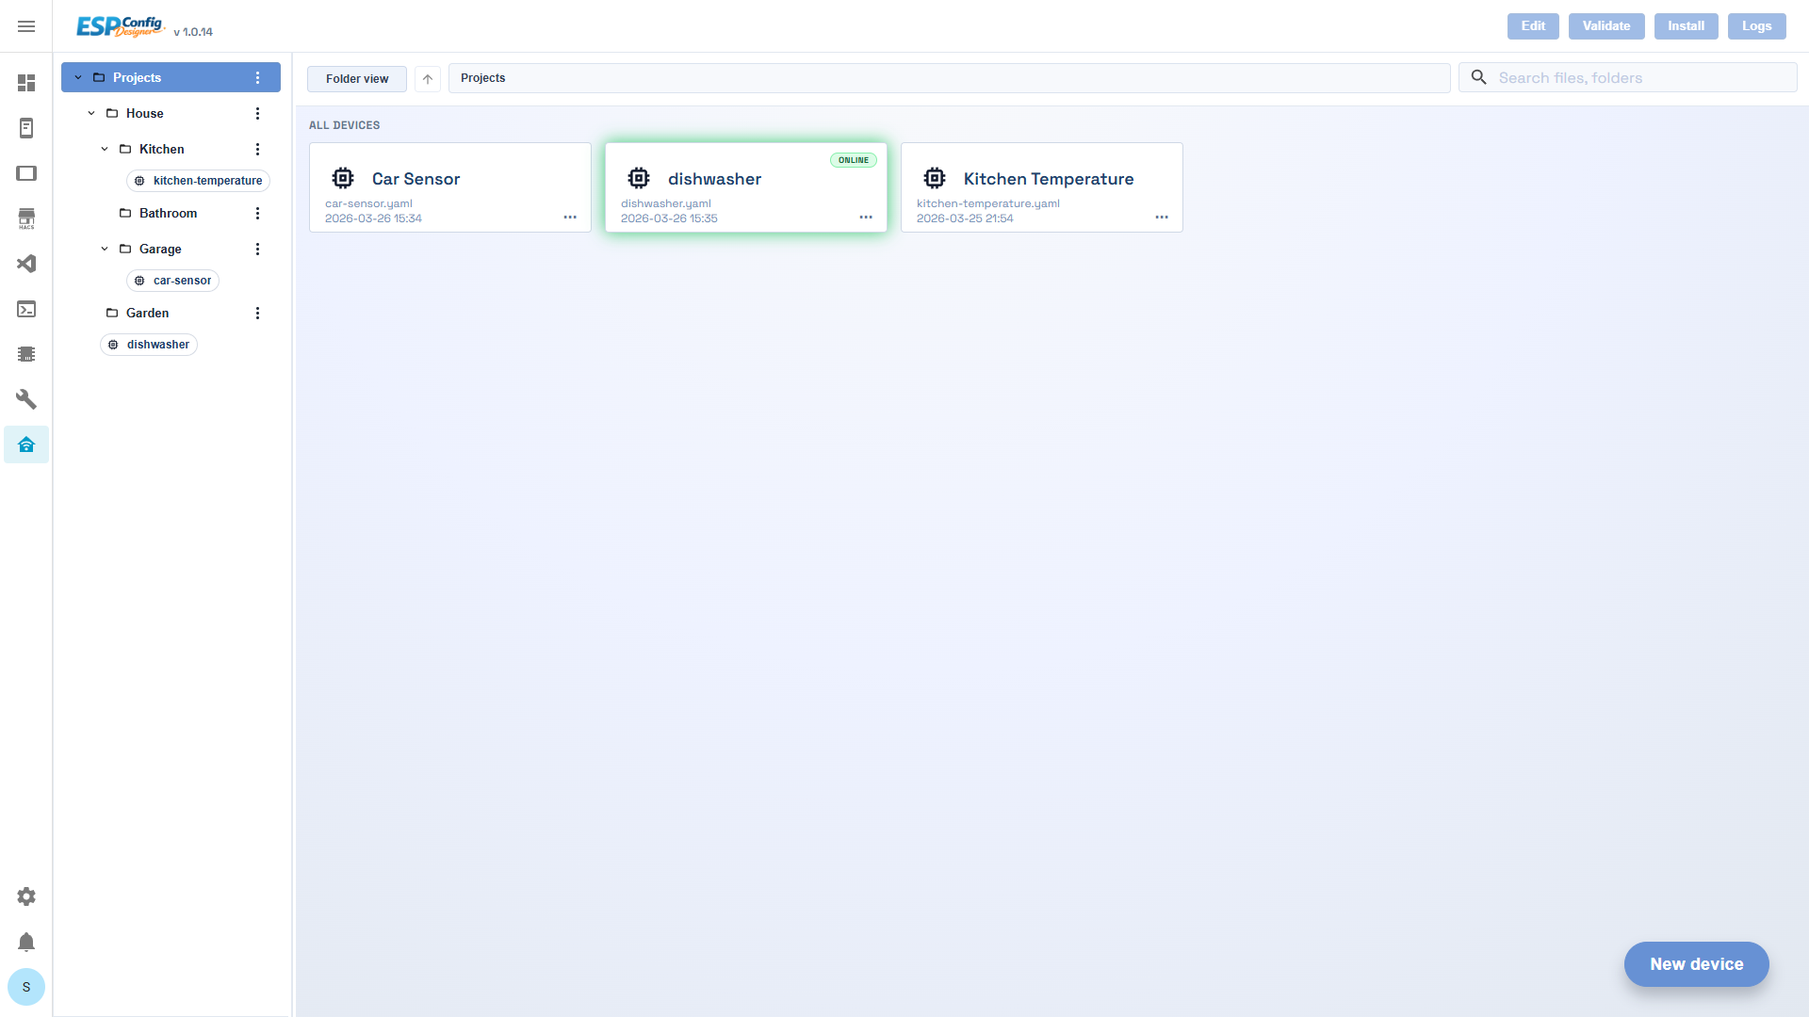Open the chip hardware icon in sidebar
1809x1017 pixels.
[x=26, y=354]
